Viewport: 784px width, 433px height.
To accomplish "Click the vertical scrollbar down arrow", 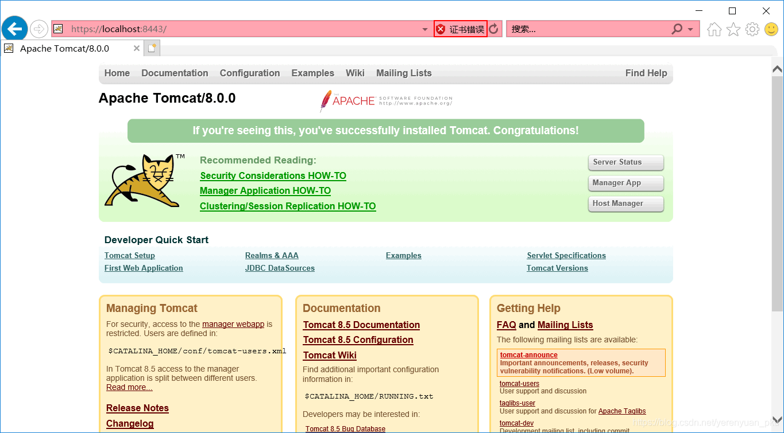I will [777, 419].
